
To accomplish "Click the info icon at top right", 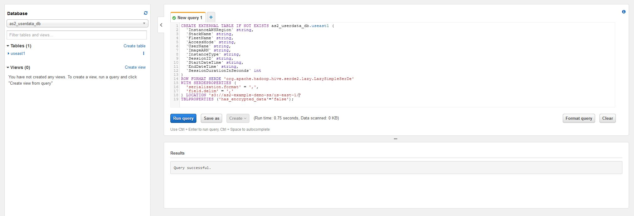I will tap(624, 12).
